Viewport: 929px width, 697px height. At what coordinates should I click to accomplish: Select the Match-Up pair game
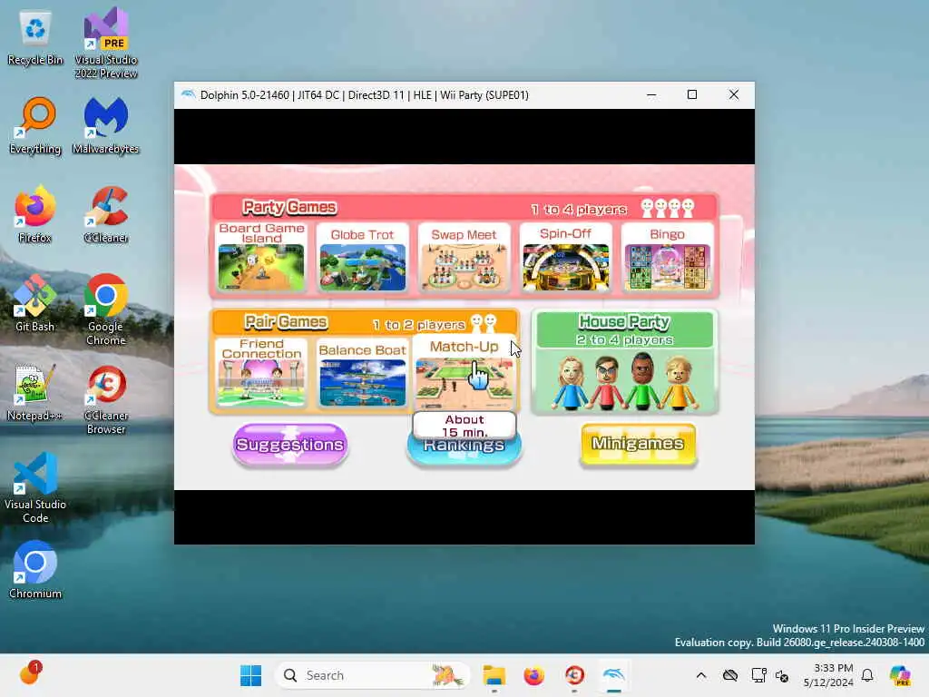(x=464, y=373)
